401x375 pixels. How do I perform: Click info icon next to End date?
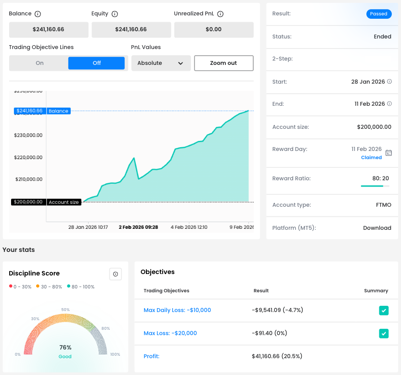click(389, 104)
